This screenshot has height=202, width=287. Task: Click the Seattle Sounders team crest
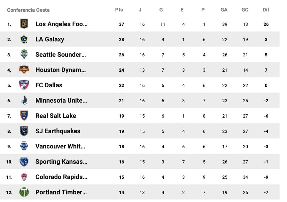(x=24, y=54)
